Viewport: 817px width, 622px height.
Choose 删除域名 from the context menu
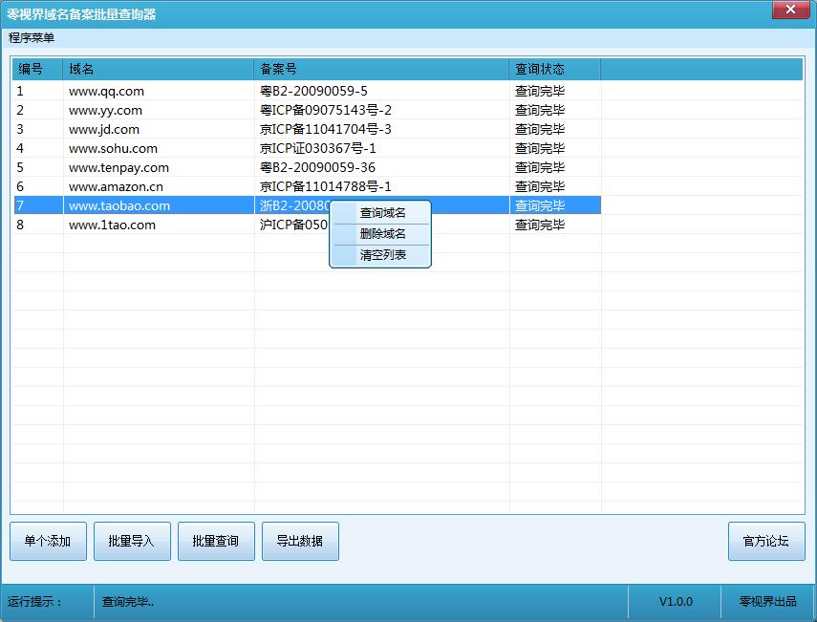[382, 234]
